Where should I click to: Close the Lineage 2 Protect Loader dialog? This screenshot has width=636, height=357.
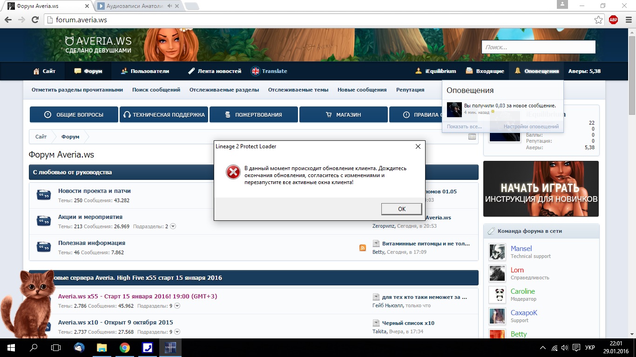[x=418, y=146]
